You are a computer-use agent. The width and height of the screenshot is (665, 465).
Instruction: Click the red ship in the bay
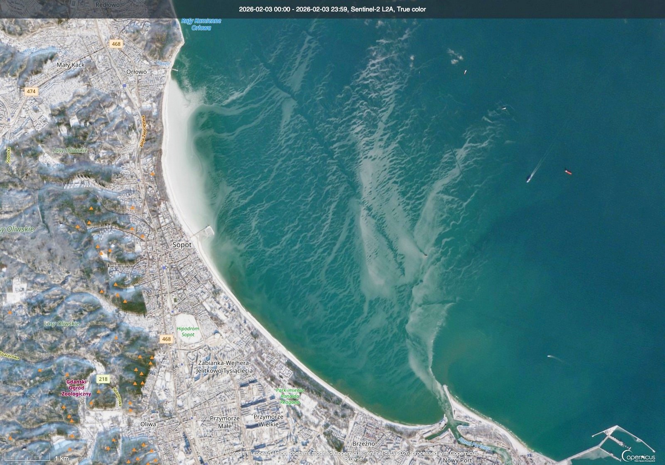coord(568,171)
